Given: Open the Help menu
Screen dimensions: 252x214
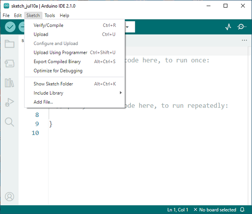Looking at the screenshot, I should [64, 16].
